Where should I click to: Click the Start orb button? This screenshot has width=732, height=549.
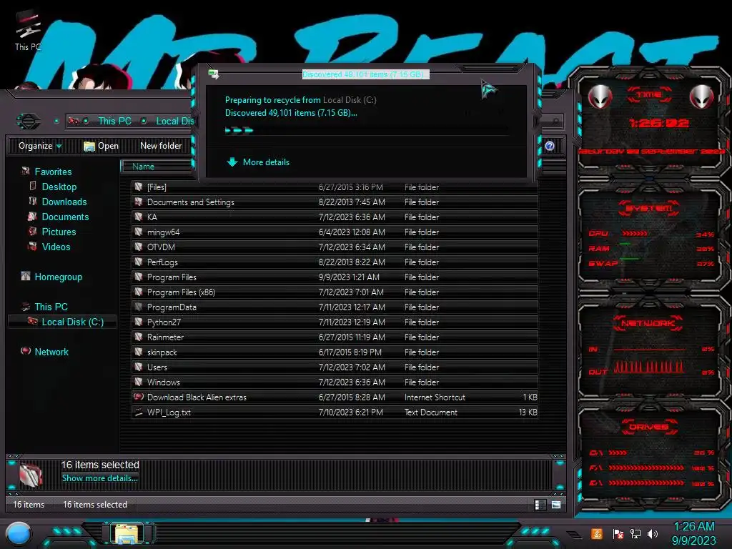tap(19, 534)
